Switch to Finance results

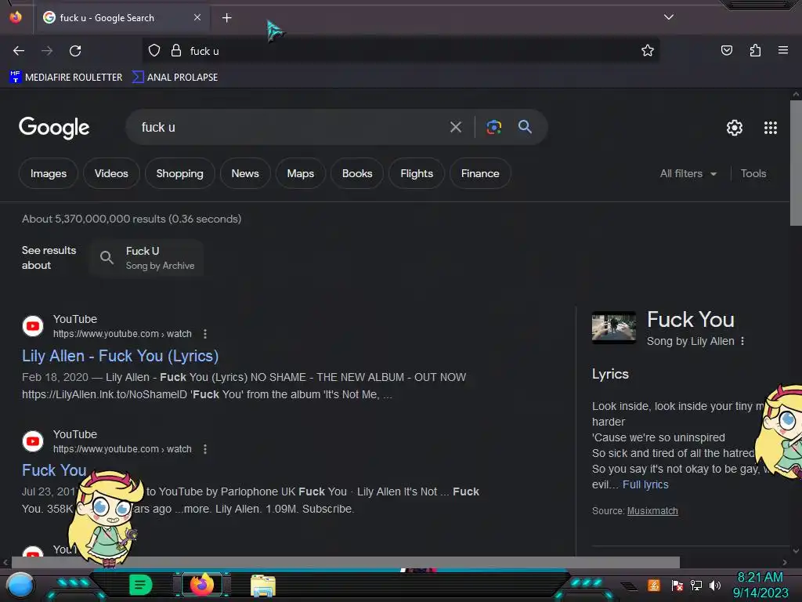click(480, 173)
